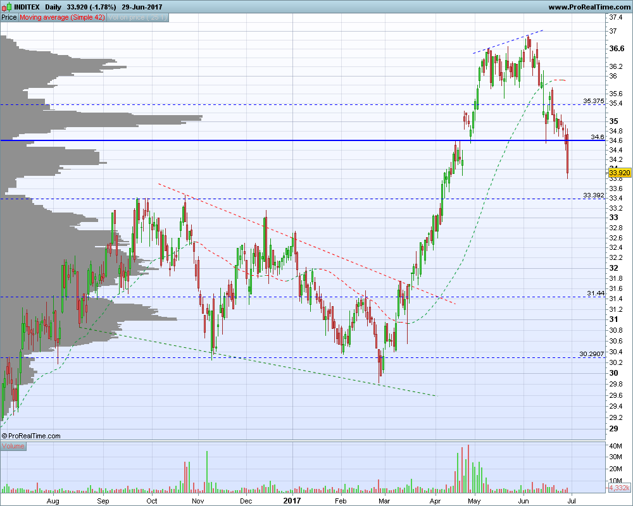The image size is (633, 506).
Task: Click the 2017 year label on time axis
Action: (292, 501)
